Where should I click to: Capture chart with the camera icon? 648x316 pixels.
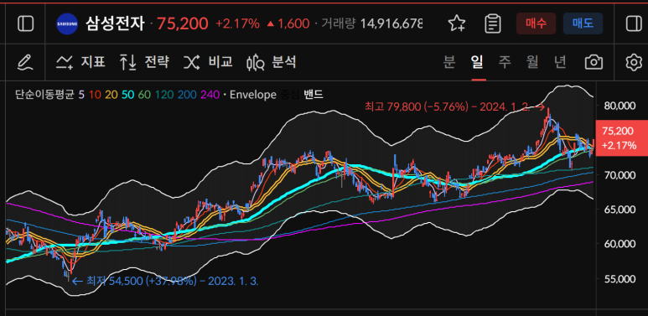[x=594, y=62]
